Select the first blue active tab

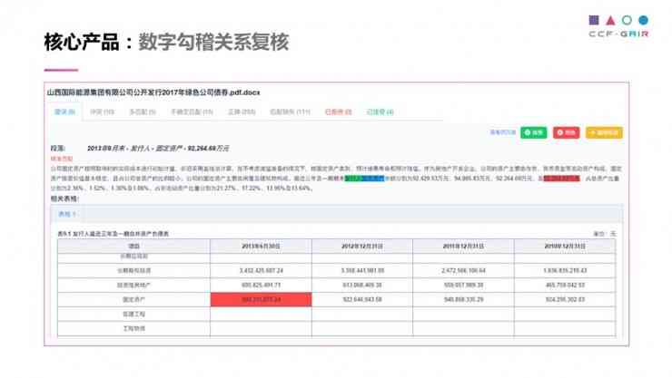point(64,112)
